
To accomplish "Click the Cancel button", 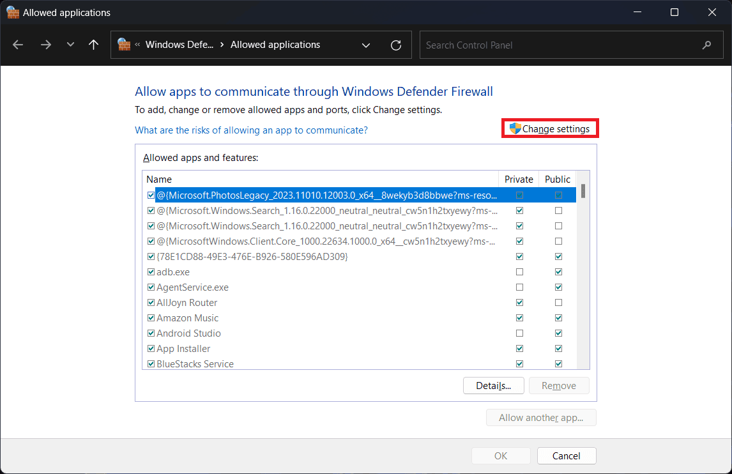I will 567,455.
